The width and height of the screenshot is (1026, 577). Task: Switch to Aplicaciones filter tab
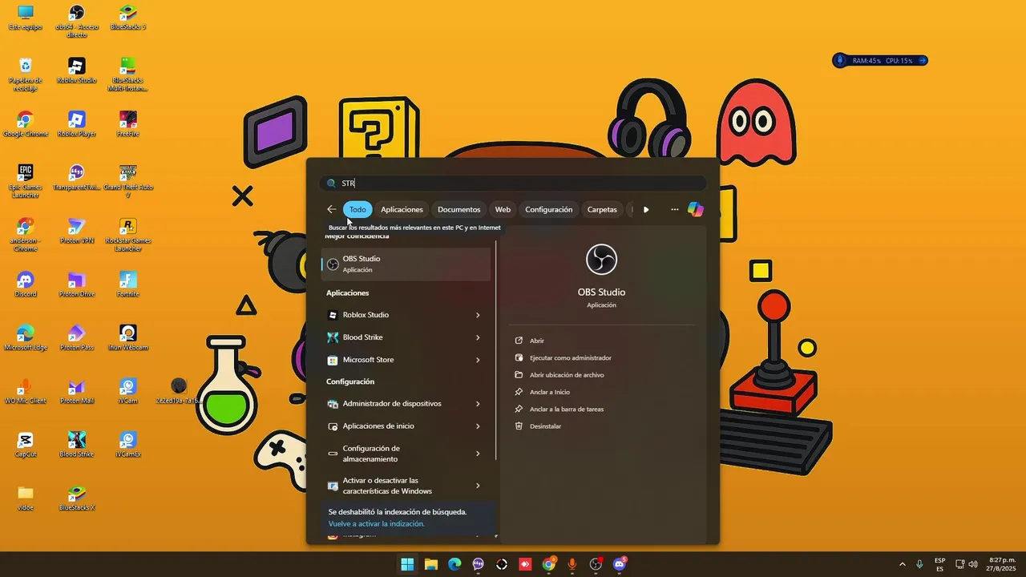402,209
